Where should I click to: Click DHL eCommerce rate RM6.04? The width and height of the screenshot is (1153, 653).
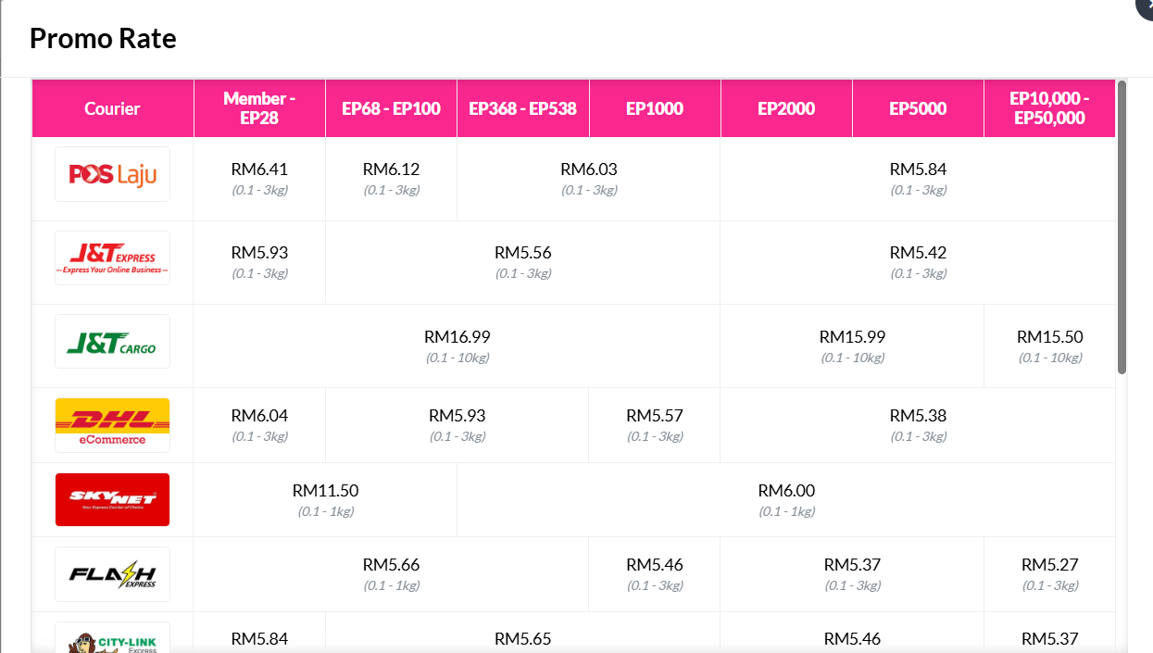click(x=259, y=416)
